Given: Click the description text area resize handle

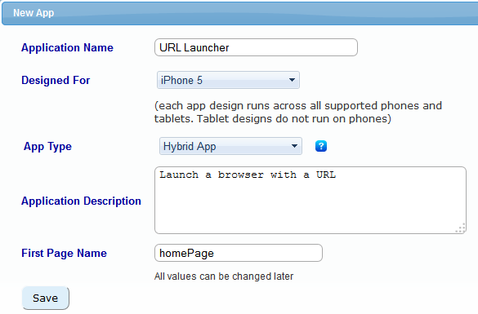Looking at the screenshot, I should [x=461, y=228].
